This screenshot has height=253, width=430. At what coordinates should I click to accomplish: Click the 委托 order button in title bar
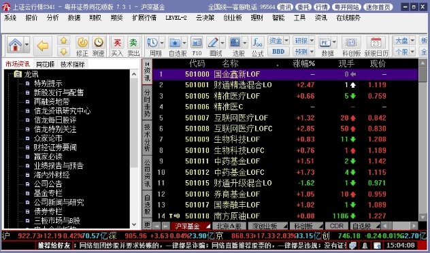click(x=303, y=7)
